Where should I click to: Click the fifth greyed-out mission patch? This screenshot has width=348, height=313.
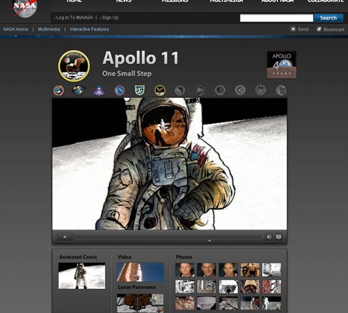[x=261, y=91]
